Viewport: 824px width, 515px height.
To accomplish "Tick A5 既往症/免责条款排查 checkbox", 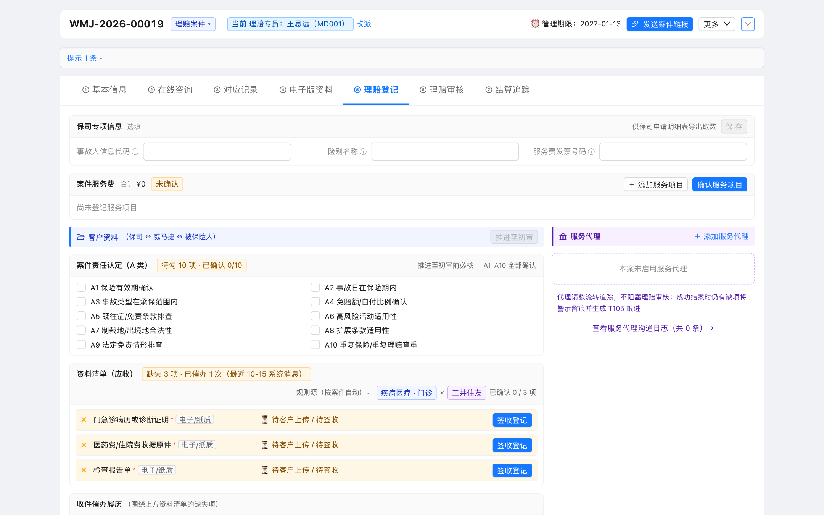I will [81, 316].
